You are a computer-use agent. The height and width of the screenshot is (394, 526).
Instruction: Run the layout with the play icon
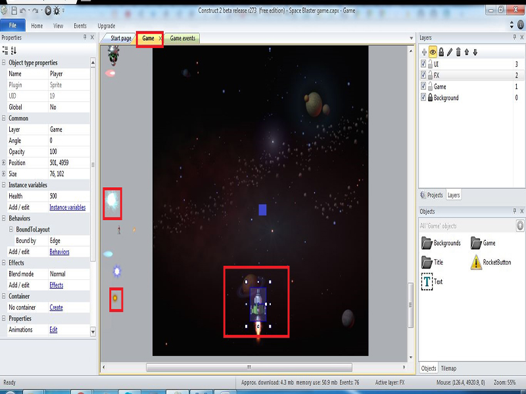pos(48,11)
